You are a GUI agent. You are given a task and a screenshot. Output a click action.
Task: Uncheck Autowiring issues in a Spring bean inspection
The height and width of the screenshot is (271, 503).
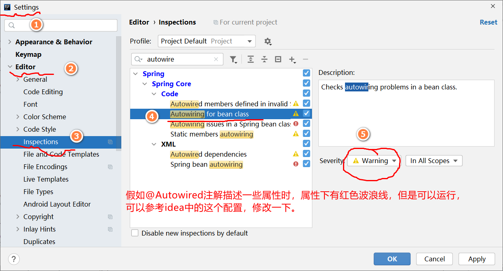coord(306,124)
